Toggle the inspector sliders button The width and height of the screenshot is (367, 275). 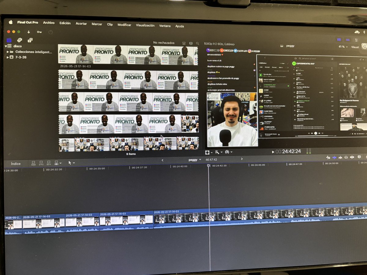[356, 40]
